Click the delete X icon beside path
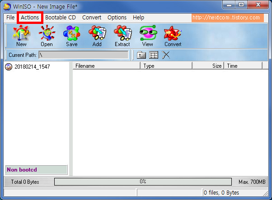Screen dimensions: 272x200 coord(166,55)
